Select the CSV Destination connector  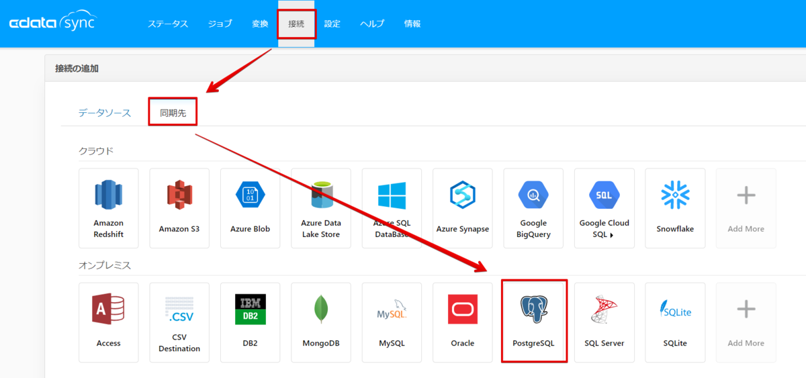[x=179, y=322]
